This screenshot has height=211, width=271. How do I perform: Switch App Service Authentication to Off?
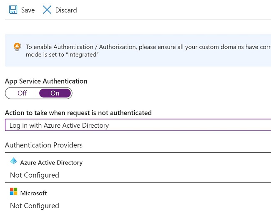pos(22,93)
